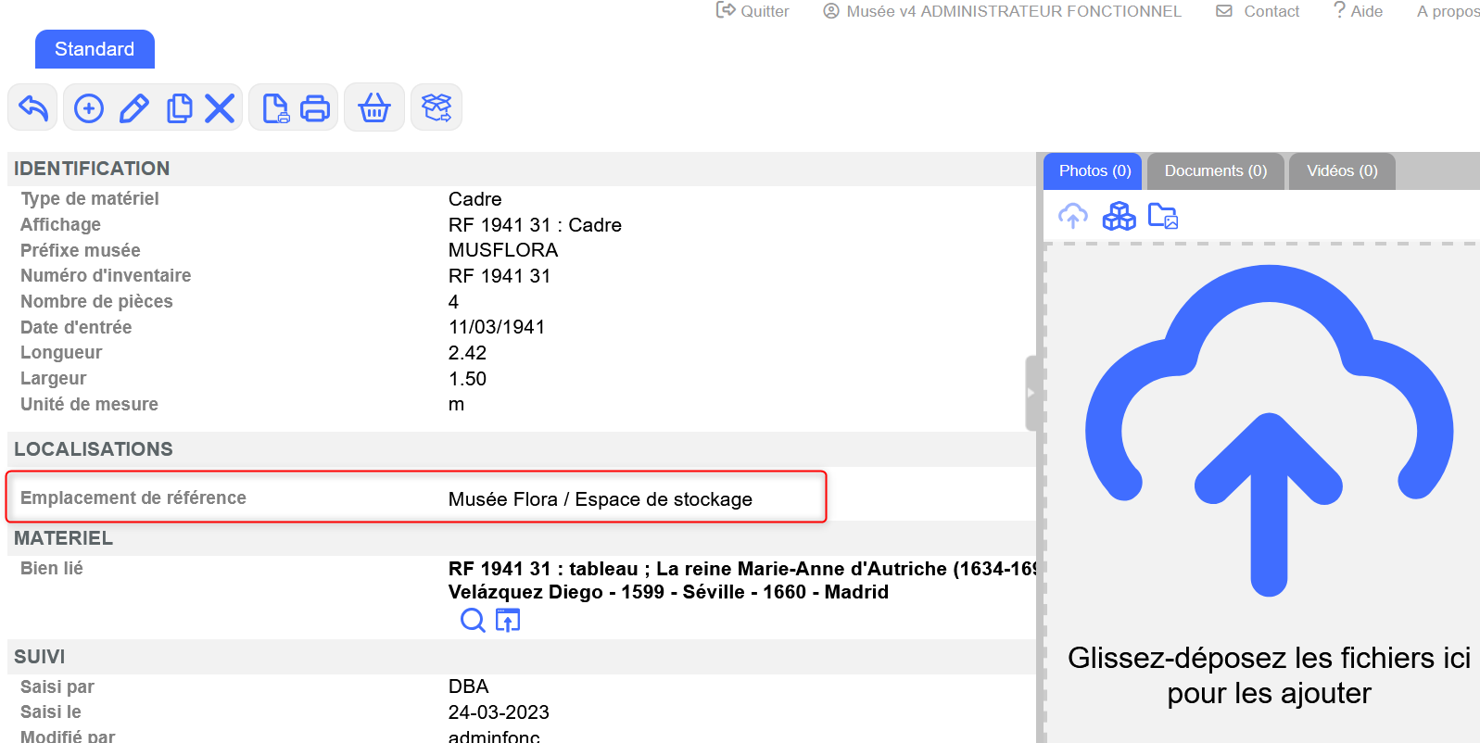Switch to the Documents (0) tab
Viewport: 1480px width, 743px height.
(1215, 171)
